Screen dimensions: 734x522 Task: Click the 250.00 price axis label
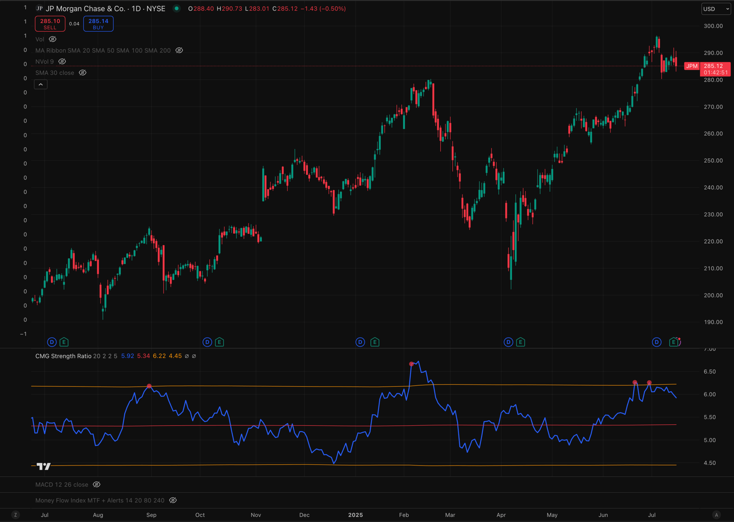click(713, 160)
